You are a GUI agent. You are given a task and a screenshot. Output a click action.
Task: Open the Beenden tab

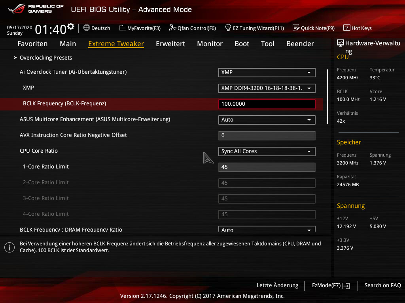[300, 43]
